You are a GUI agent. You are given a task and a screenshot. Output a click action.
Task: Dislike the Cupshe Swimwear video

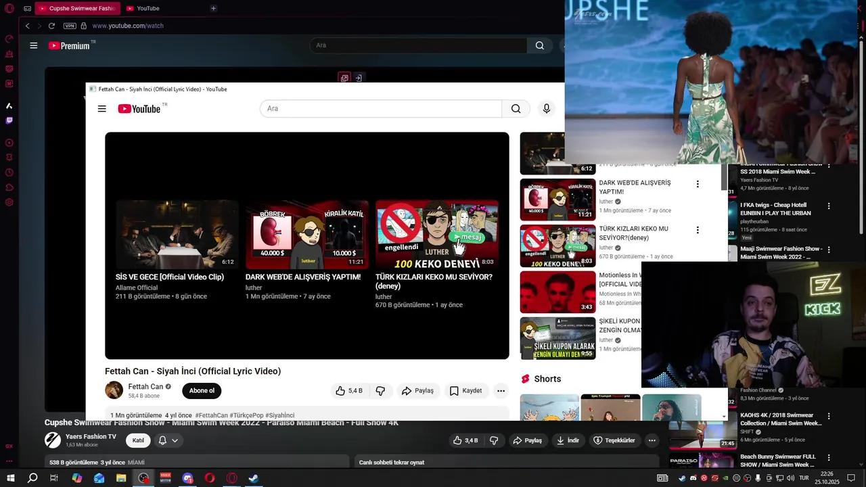(495, 440)
